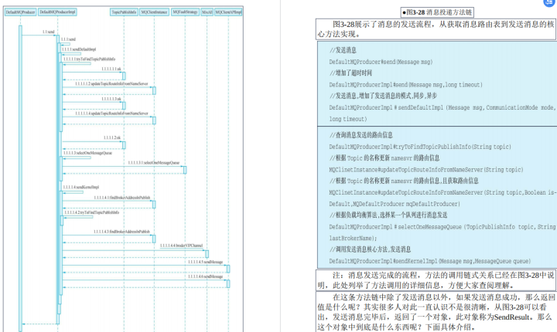Click the '1.1.1.1.1:tryToFindTopicPublishInfo' label
Viewport: 557px width, 332px height.
pyautogui.click(x=89, y=59)
